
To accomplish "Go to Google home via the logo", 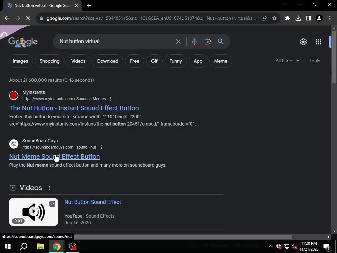I will 23,42.
